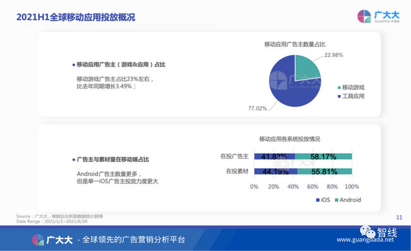Click the 55.81% Android creatives bar

pos(325,171)
